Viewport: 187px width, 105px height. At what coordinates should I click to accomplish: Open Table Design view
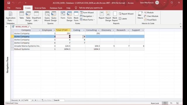28,17
